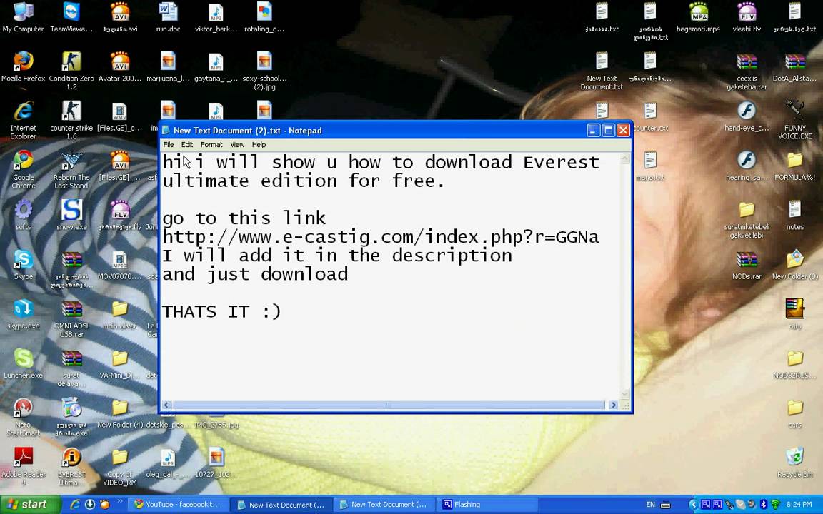The height and width of the screenshot is (514, 823).
Task: Open Notepad Help menu
Action: coord(259,145)
